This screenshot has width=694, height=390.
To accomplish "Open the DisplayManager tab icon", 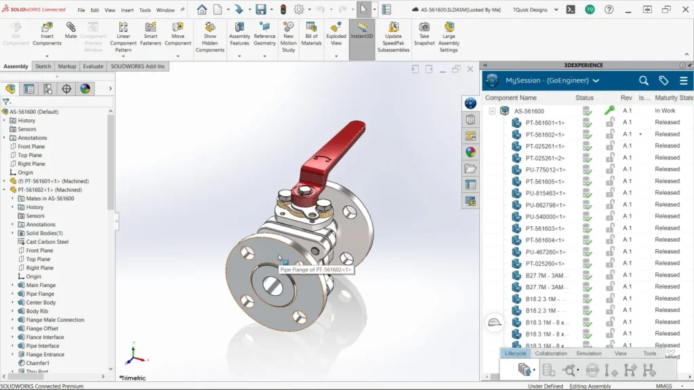I will (x=85, y=89).
